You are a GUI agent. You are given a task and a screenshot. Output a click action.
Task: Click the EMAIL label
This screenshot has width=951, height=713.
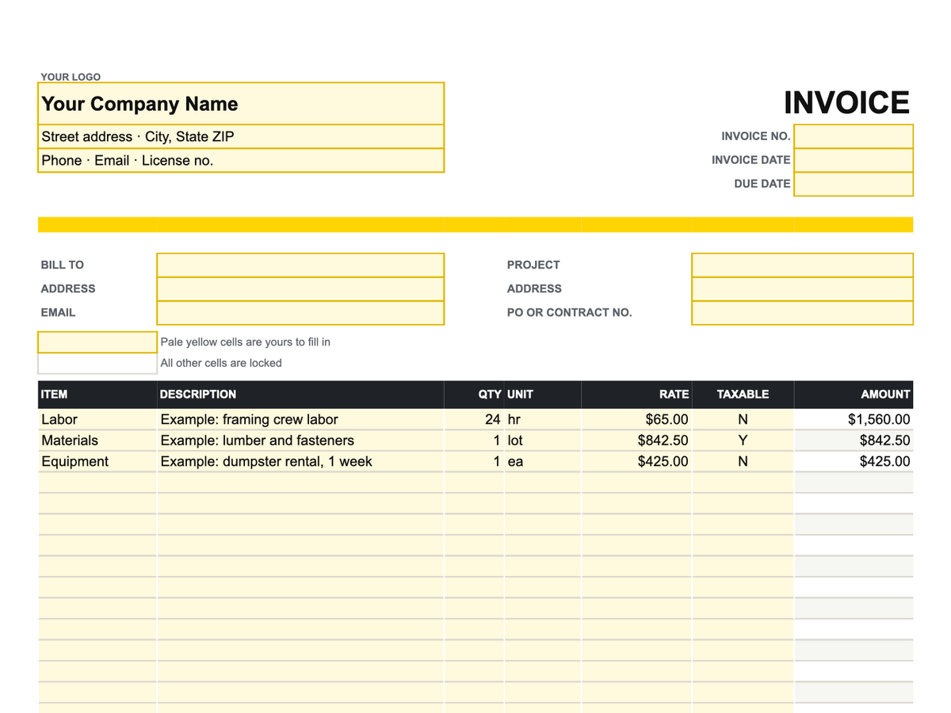pyautogui.click(x=58, y=313)
